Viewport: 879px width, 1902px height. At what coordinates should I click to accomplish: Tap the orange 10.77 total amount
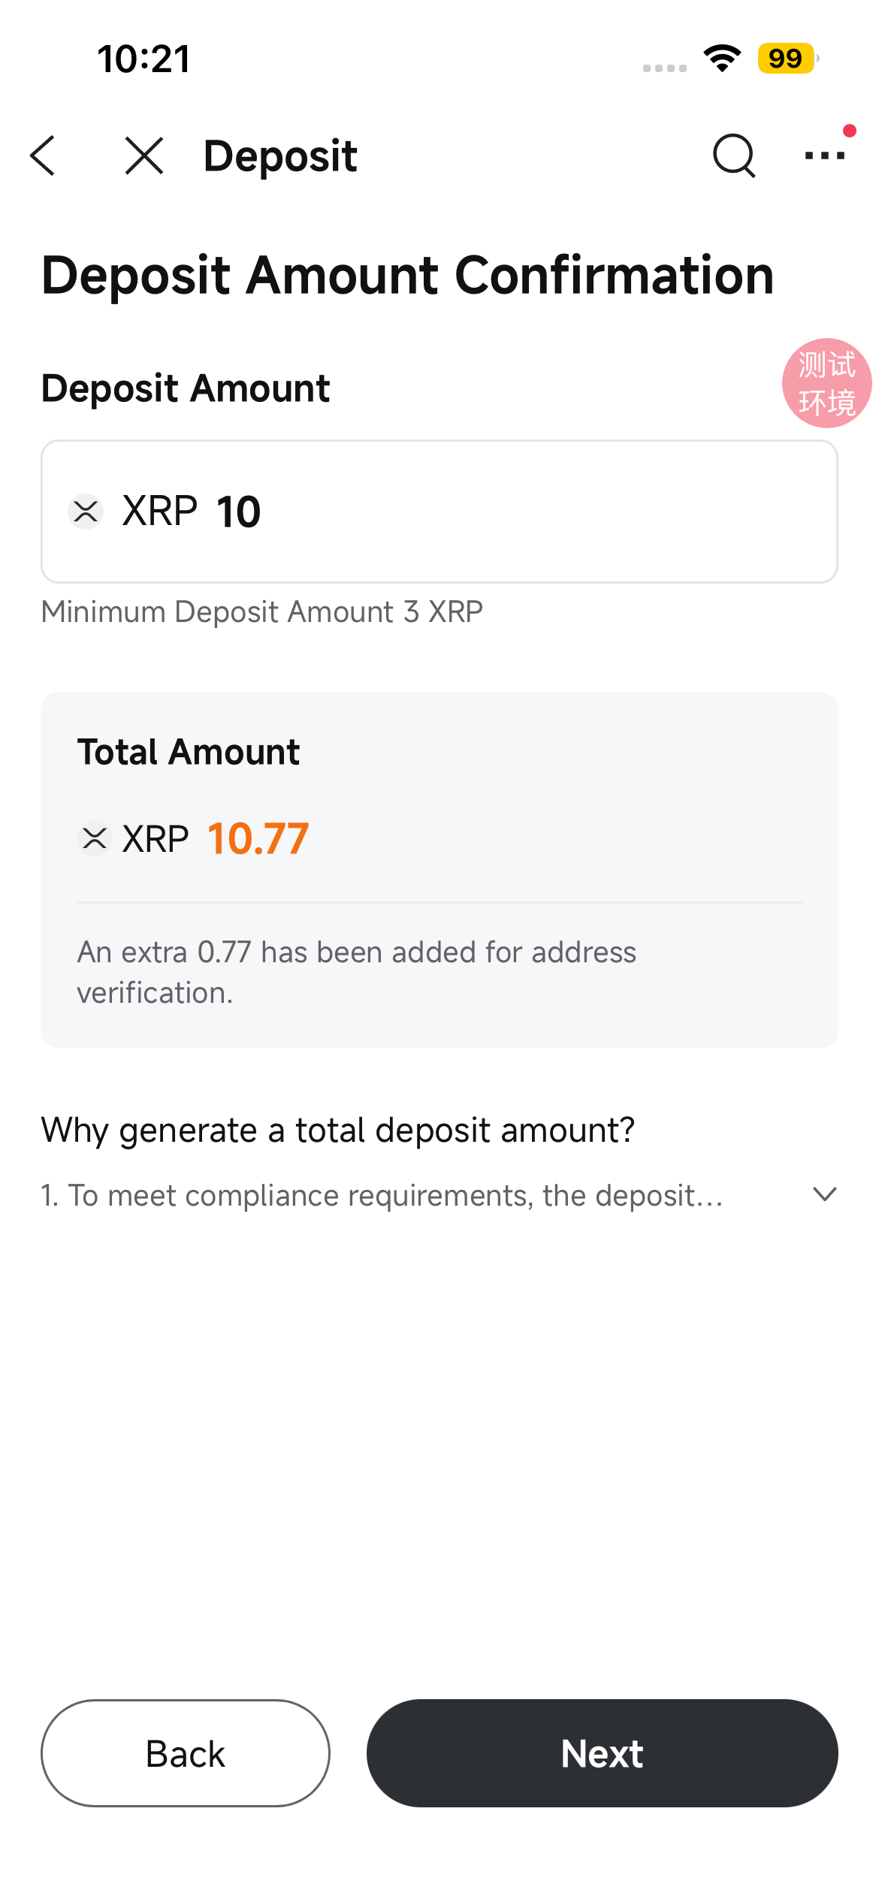pos(258,838)
